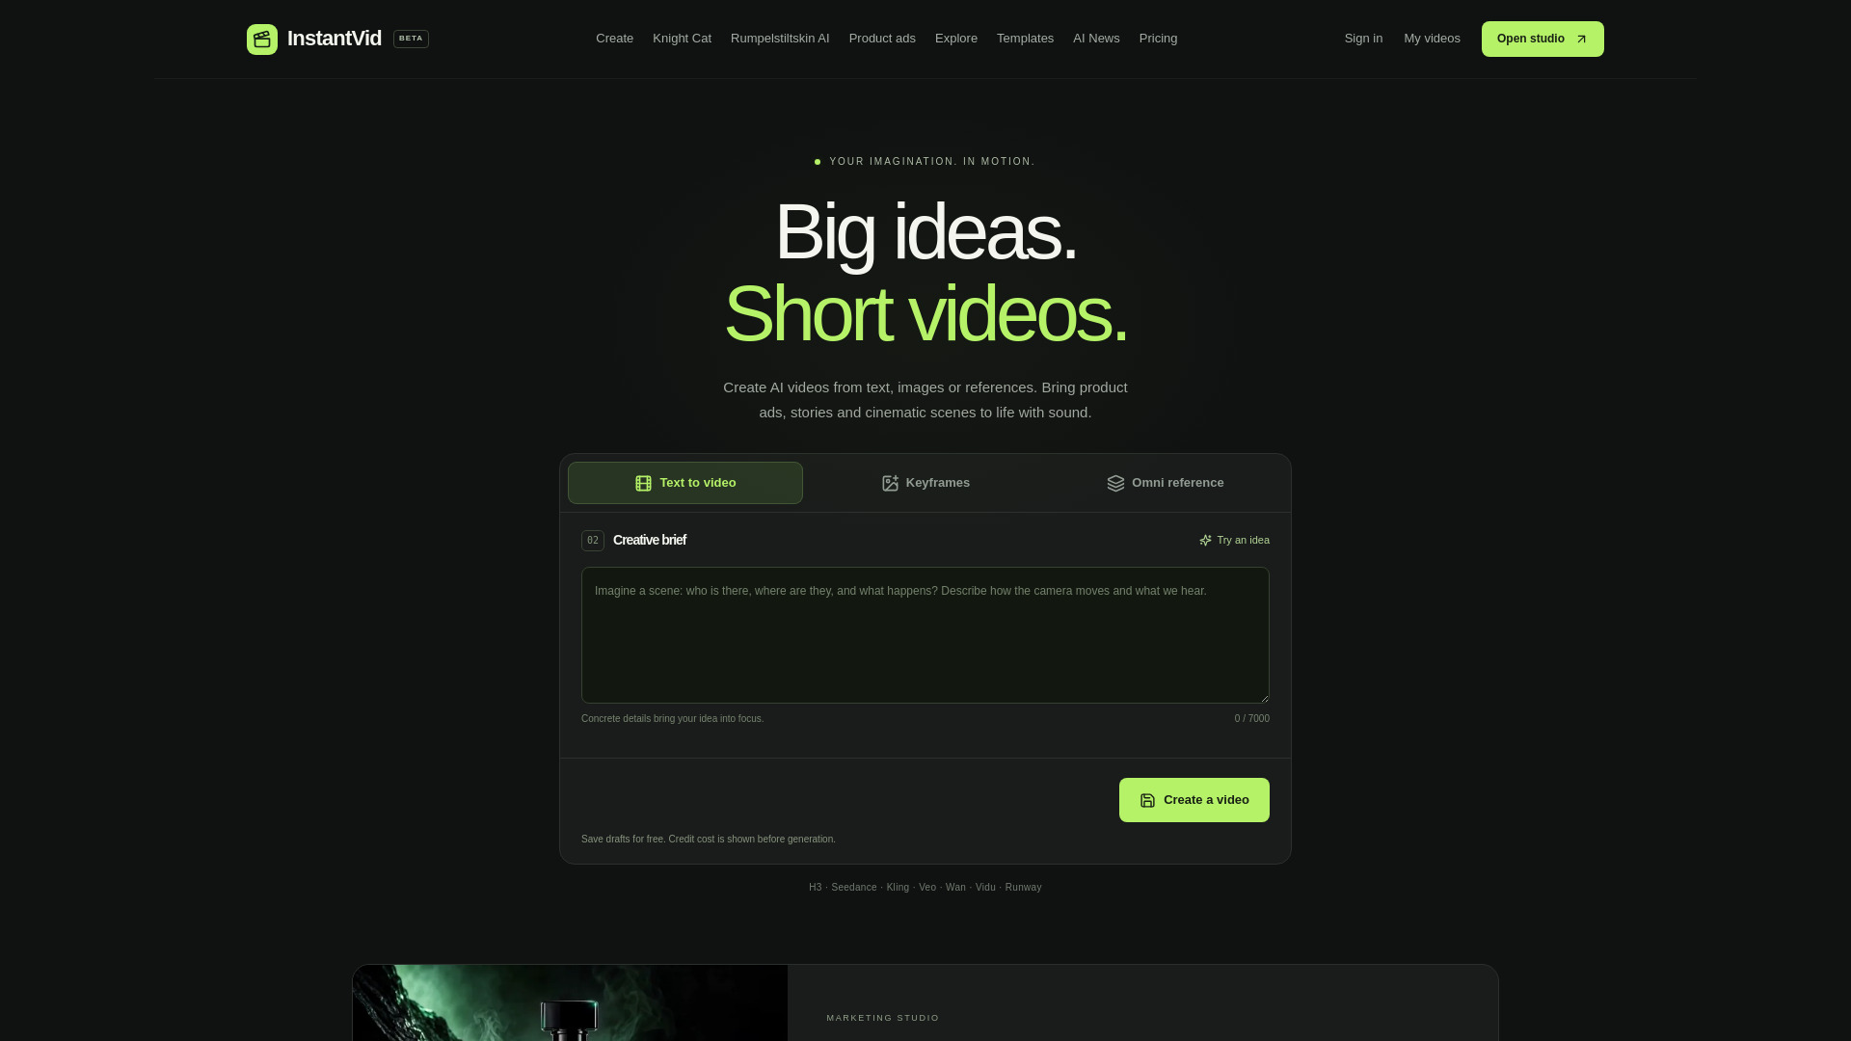Screen dimensions: 1851x1041
Task: Open the AI News nav link
Action: pyautogui.click(x=1096, y=39)
